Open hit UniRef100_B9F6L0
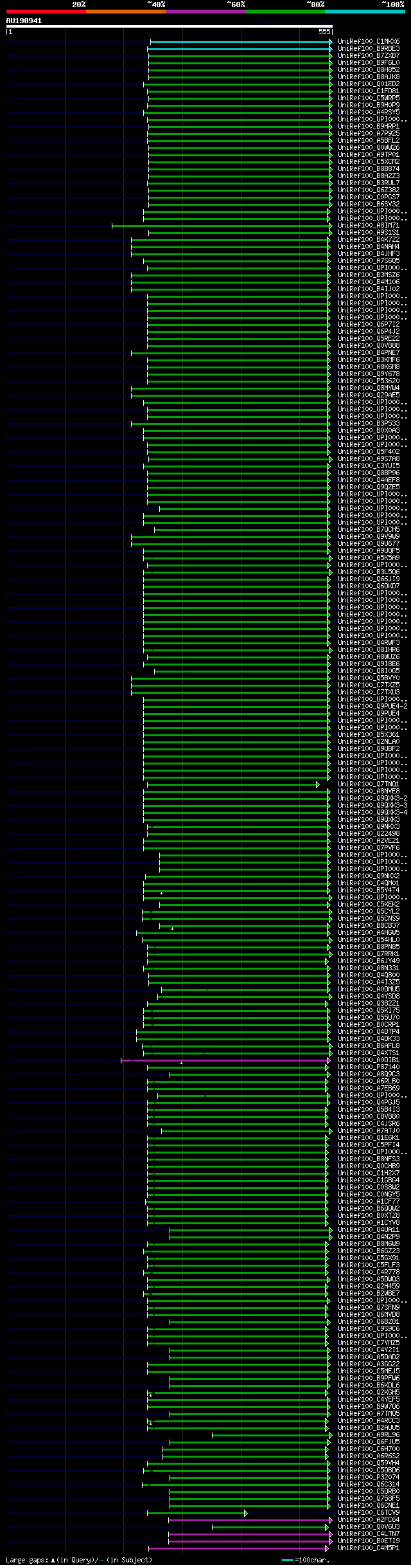Screen dimensions: 411x1565 (369, 63)
